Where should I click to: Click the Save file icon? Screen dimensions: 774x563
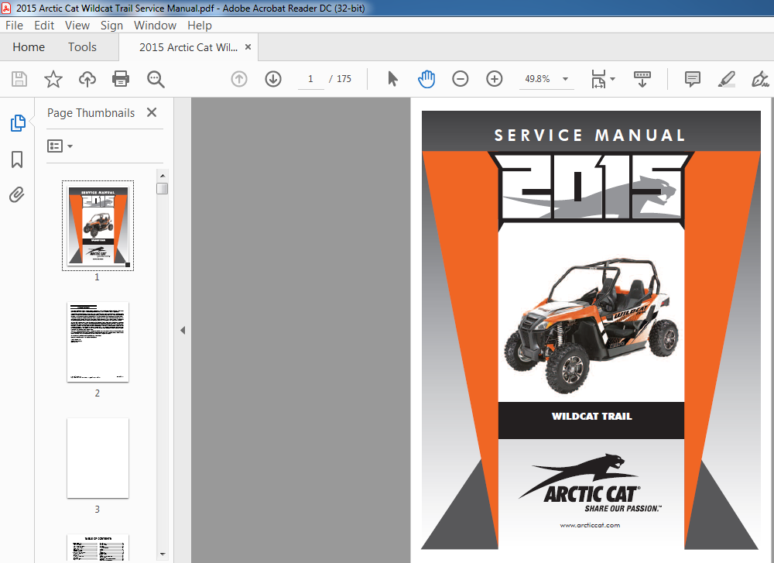tap(19, 79)
